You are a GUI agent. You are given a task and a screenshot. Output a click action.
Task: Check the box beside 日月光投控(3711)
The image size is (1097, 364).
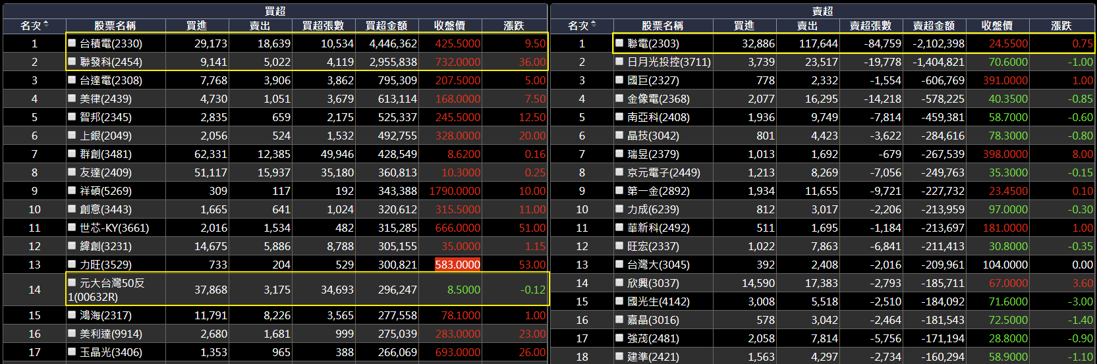[x=619, y=61]
